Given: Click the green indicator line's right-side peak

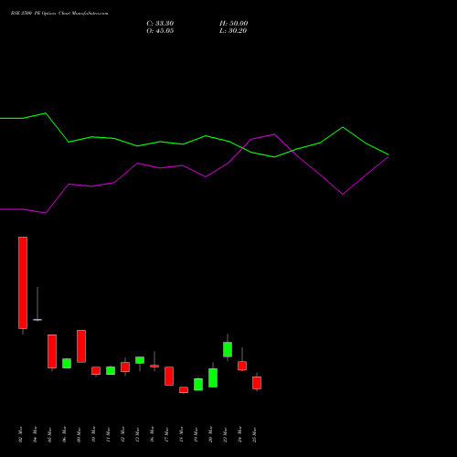Looking at the screenshot, I should pos(343,127).
